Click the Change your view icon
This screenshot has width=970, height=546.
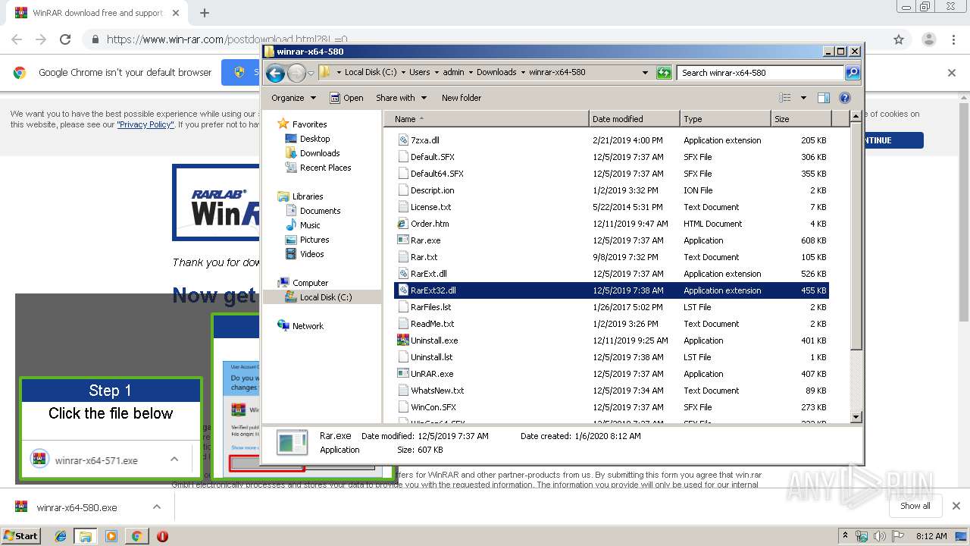(x=785, y=98)
